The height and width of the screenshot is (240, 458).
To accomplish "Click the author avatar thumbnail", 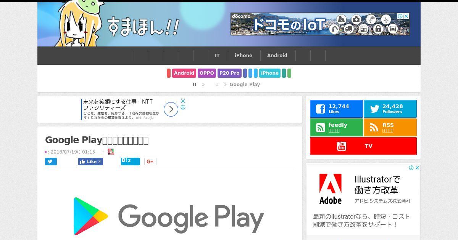I will coord(111,152).
